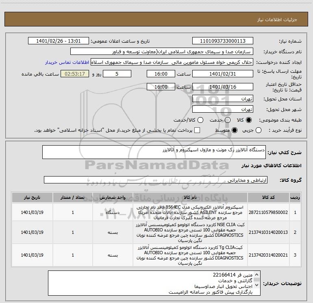Click buyer note اجناس تحویل انبار صداوسیما
The image size is (313, 303).
point(224,286)
